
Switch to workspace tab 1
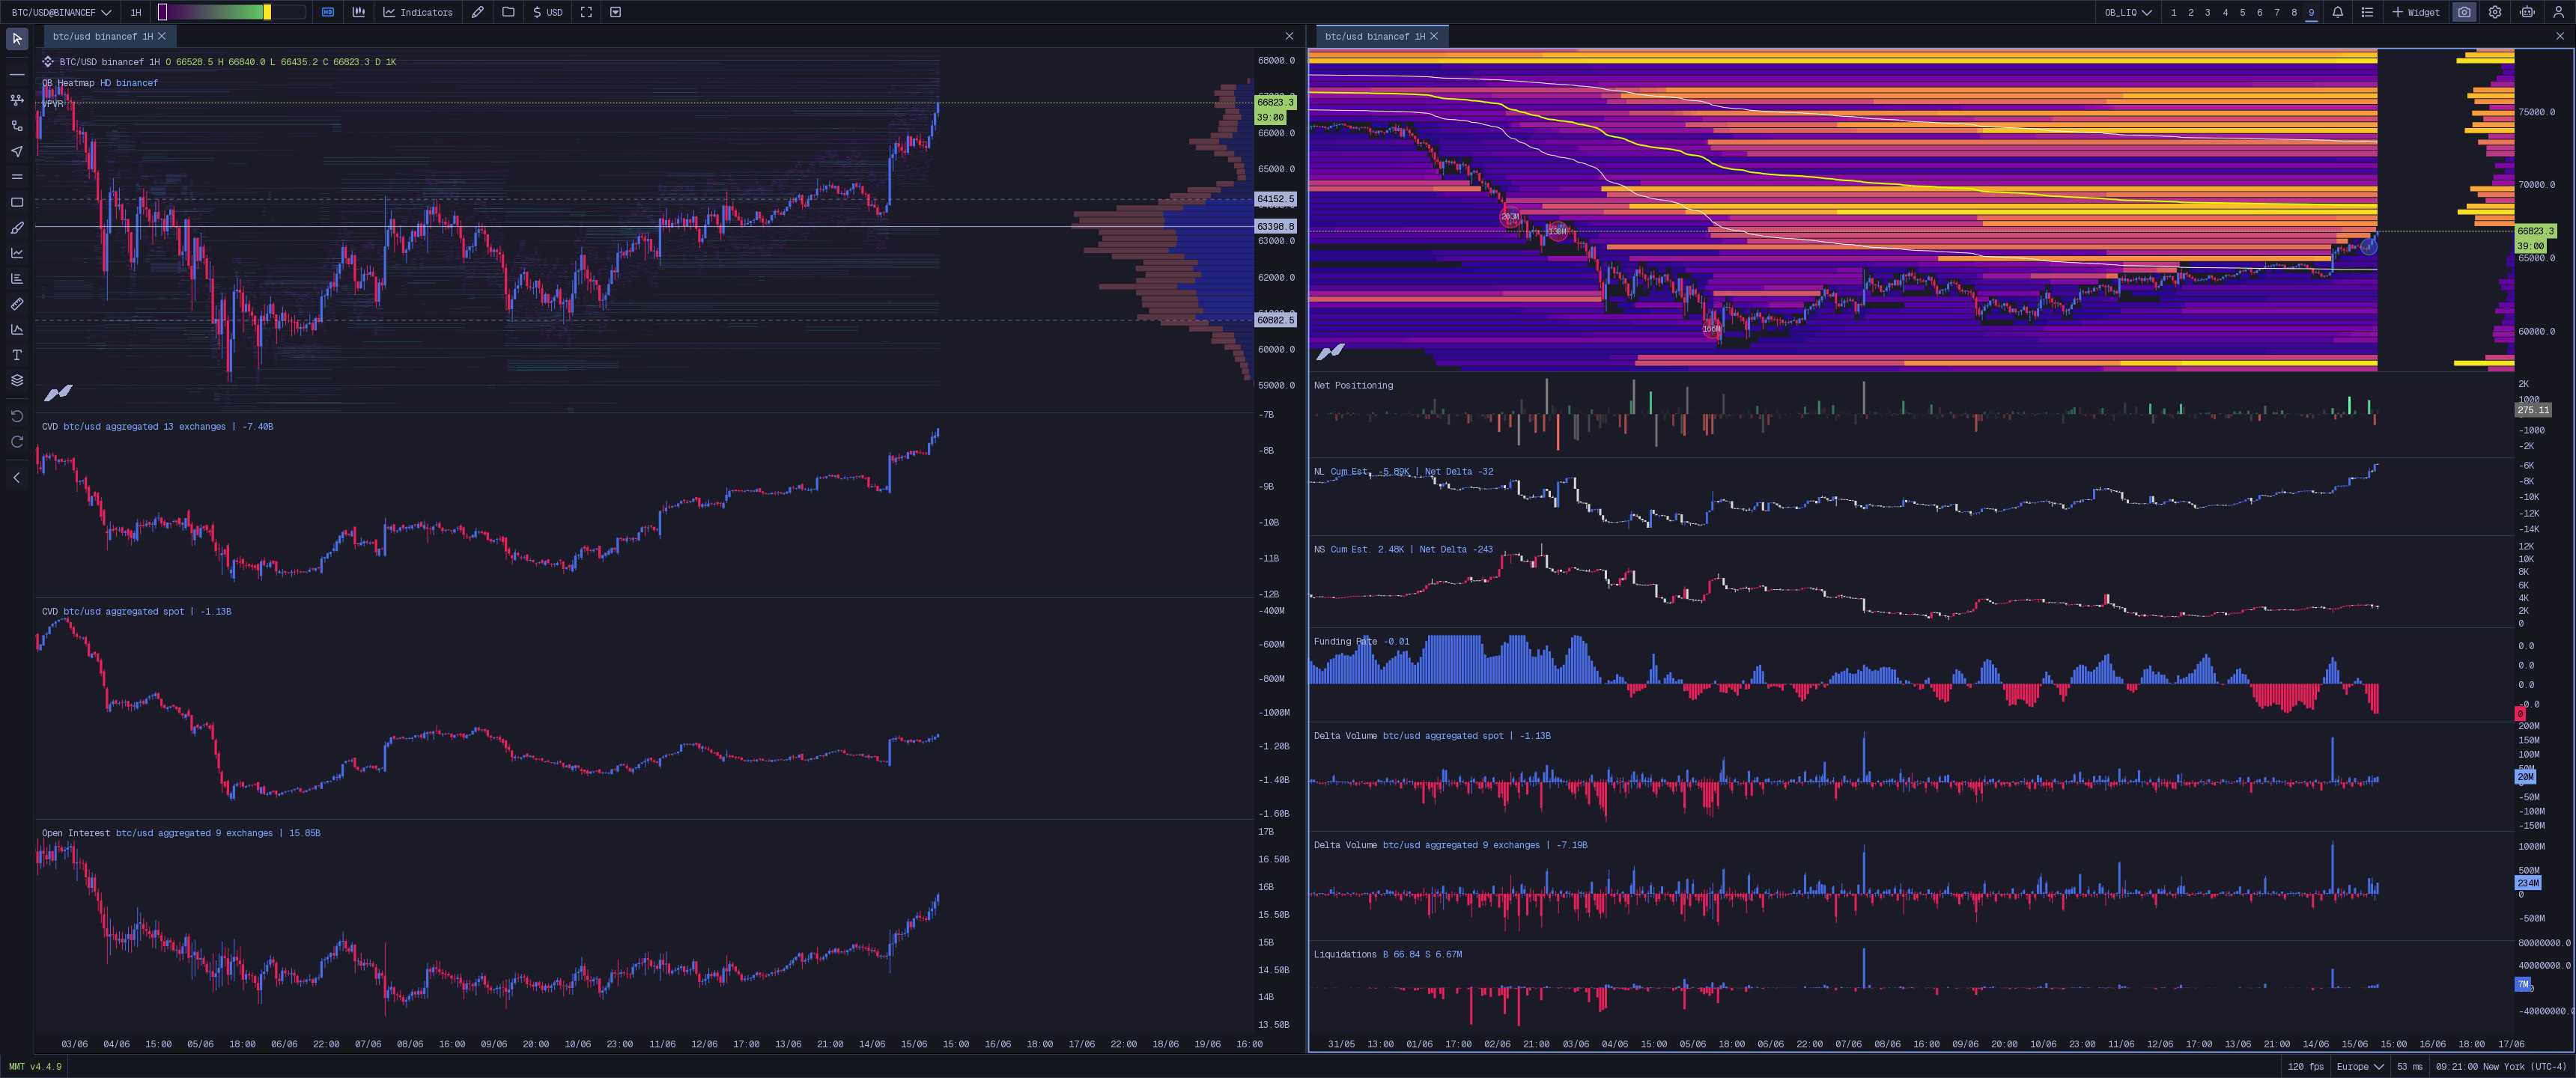pos(2173,12)
